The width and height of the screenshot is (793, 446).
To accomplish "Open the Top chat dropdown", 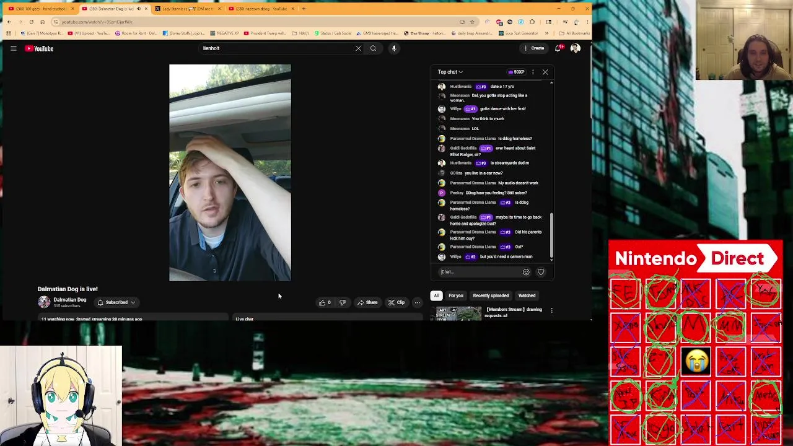I will 450,72.
